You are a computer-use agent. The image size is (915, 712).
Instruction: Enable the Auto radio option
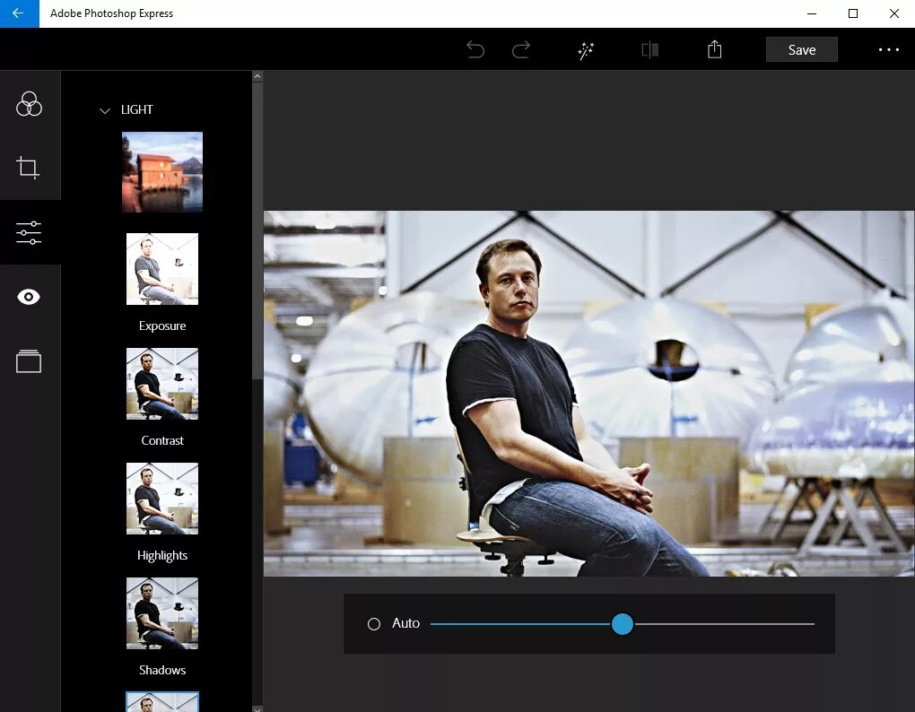coord(374,624)
